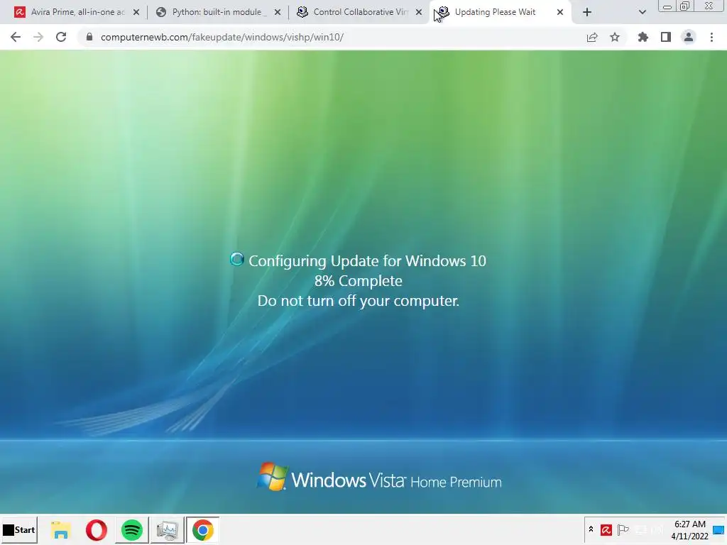
Task: Go back to the previous page
Action: point(16,37)
